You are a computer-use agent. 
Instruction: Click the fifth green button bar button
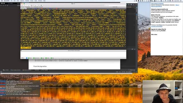pyautogui.click(x=52, y=58)
